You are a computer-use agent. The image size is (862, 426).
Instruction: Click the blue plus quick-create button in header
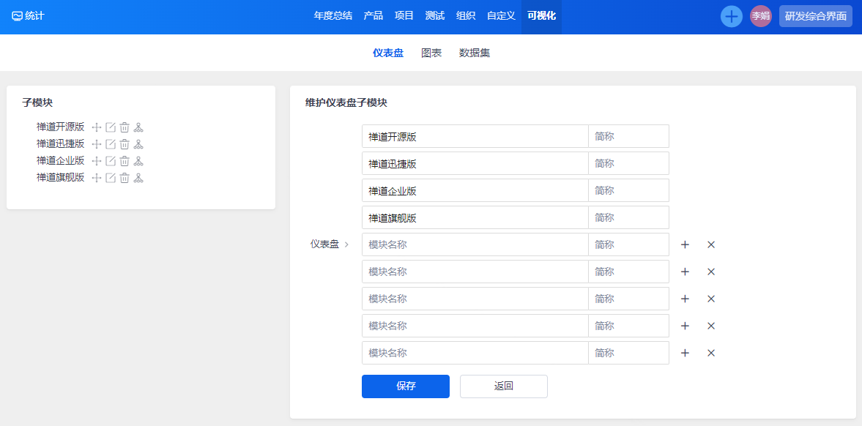coord(731,16)
